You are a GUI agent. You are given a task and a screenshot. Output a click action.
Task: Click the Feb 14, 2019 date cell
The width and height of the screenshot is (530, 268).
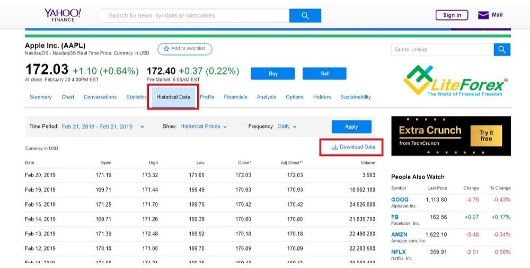[40, 219]
